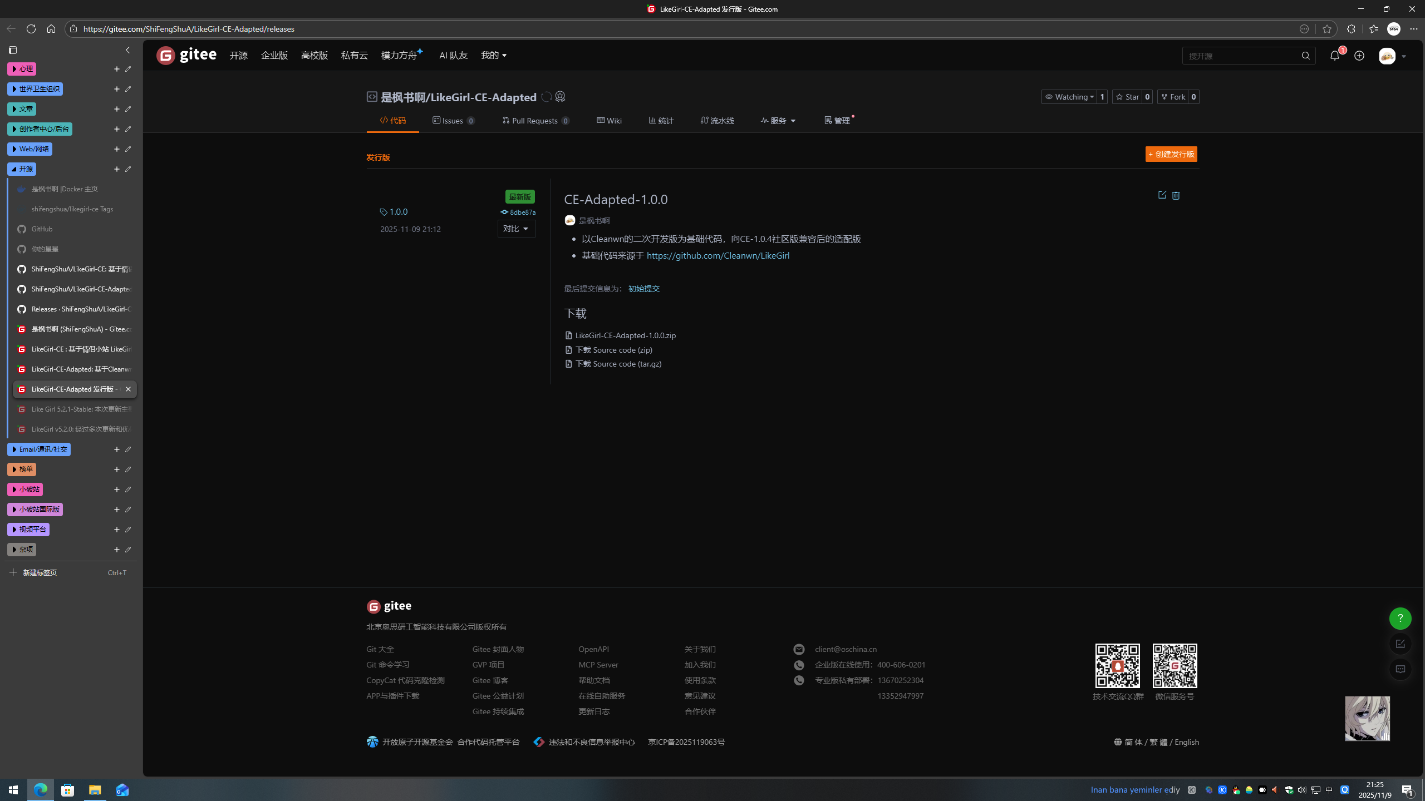The image size is (1425, 801).
Task: Collapse the 开源 tab group
Action: click(x=22, y=169)
